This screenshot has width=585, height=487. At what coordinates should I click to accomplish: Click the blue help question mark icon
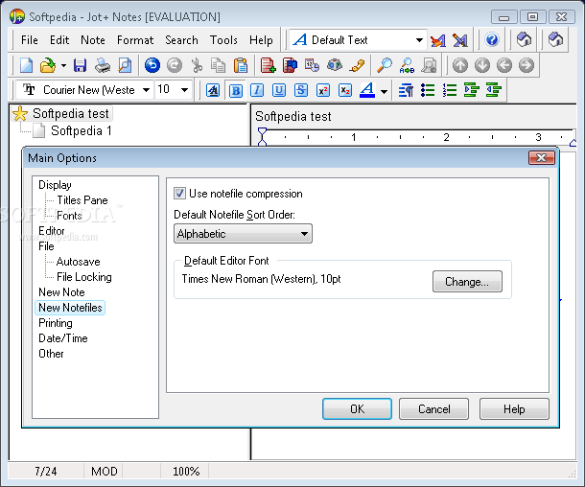tap(492, 39)
